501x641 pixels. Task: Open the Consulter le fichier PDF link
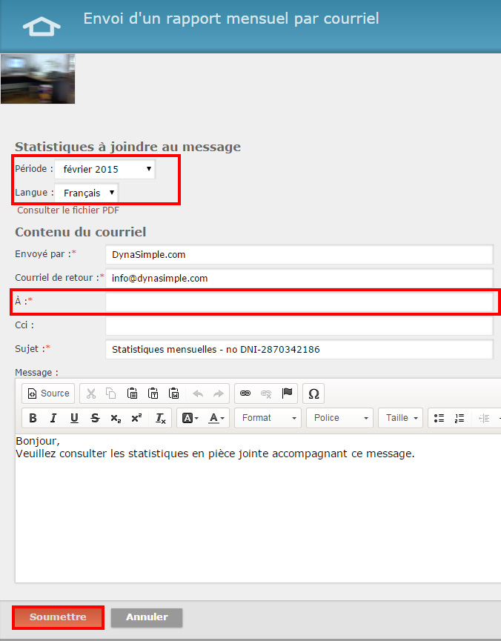click(68, 210)
